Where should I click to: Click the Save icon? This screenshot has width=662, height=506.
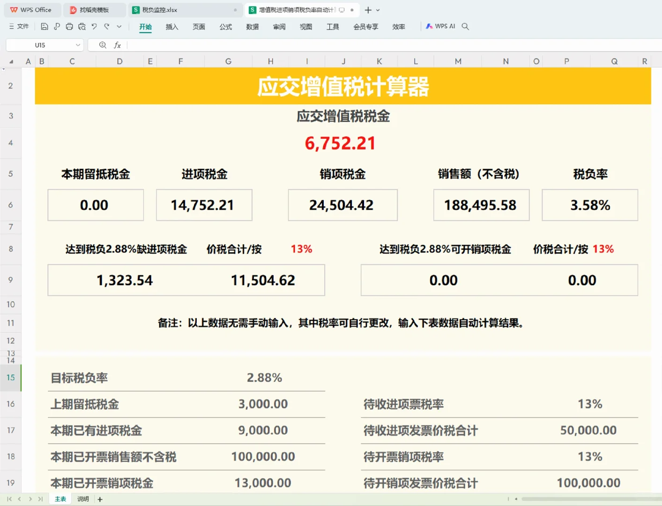click(45, 26)
